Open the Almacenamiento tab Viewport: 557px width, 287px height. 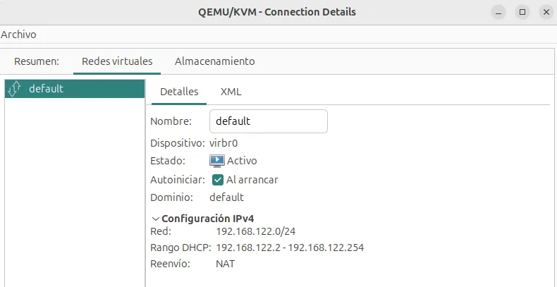click(x=214, y=61)
